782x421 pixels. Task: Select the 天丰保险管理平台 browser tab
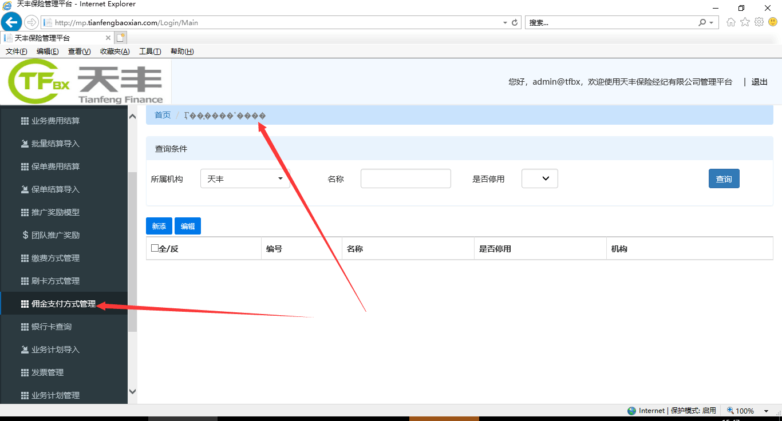(x=57, y=38)
